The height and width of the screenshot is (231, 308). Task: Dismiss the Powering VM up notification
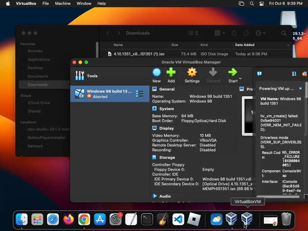(x=300, y=88)
